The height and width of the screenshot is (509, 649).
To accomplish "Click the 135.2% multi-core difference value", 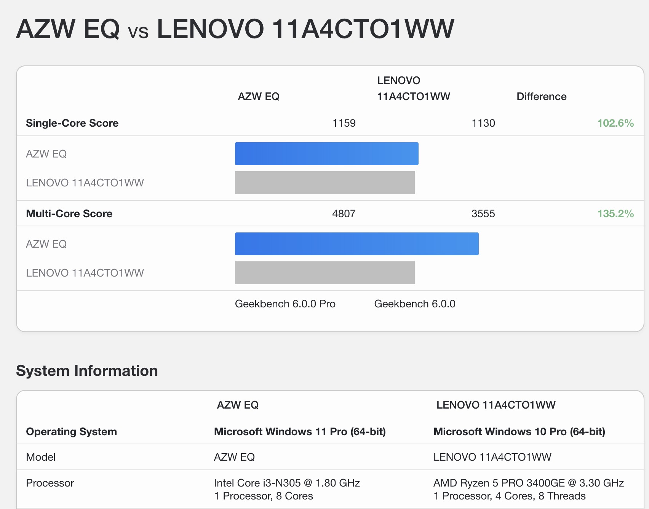I will coord(615,214).
